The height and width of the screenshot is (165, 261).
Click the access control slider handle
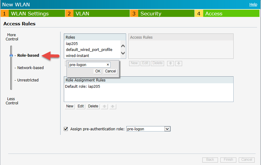tap(11, 56)
